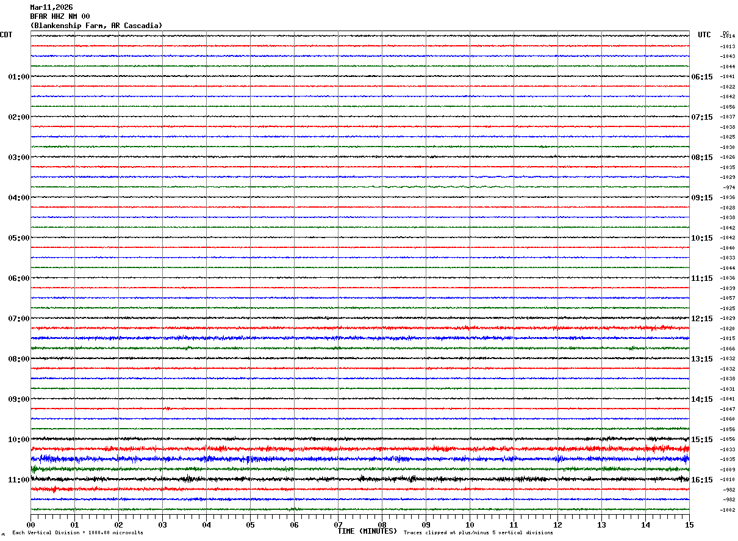Select the 15:15 UTC time label
Viewport: 738px width, 541px height.
tap(702, 440)
